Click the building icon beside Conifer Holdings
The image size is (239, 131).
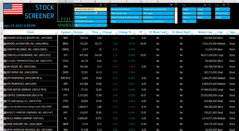pyautogui.click(x=5, y=49)
